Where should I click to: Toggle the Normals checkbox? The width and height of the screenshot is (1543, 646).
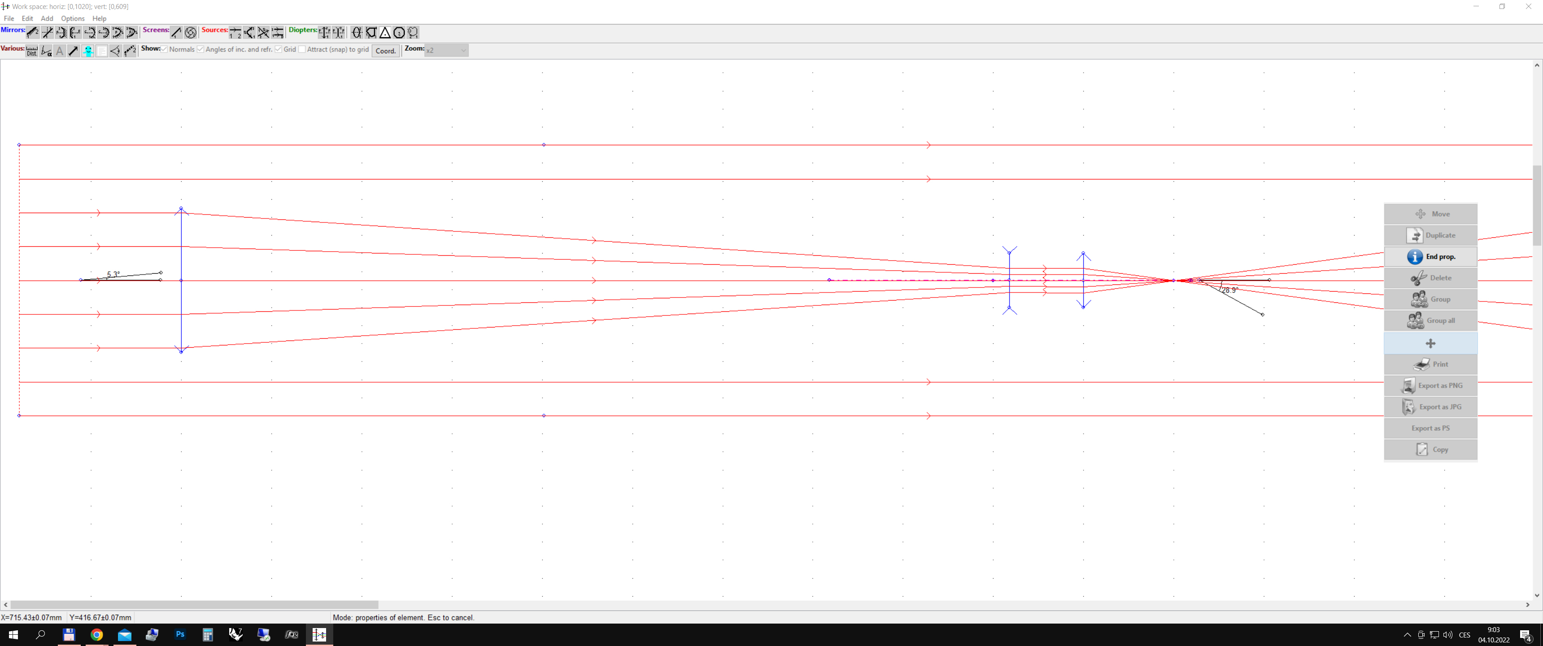165,49
